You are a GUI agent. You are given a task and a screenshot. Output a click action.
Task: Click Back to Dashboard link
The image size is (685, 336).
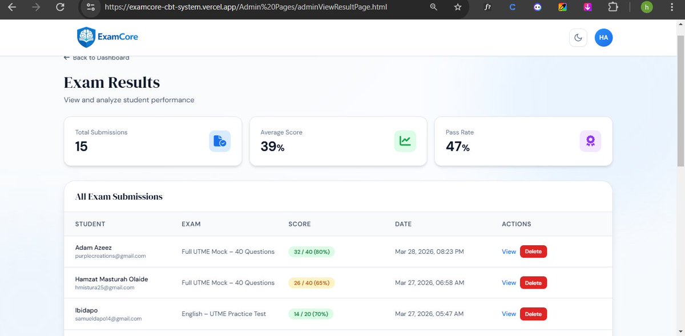[x=96, y=57]
